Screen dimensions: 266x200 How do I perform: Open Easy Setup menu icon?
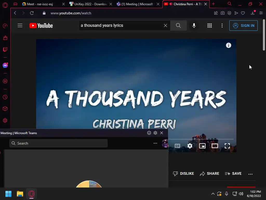(x=261, y=13)
